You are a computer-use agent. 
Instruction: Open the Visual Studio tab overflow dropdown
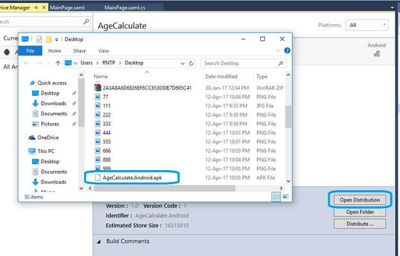pyautogui.click(x=392, y=8)
